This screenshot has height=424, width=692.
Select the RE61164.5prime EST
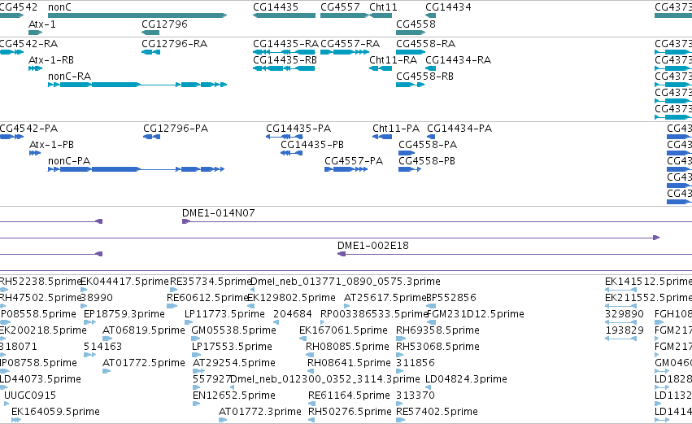click(311, 404)
